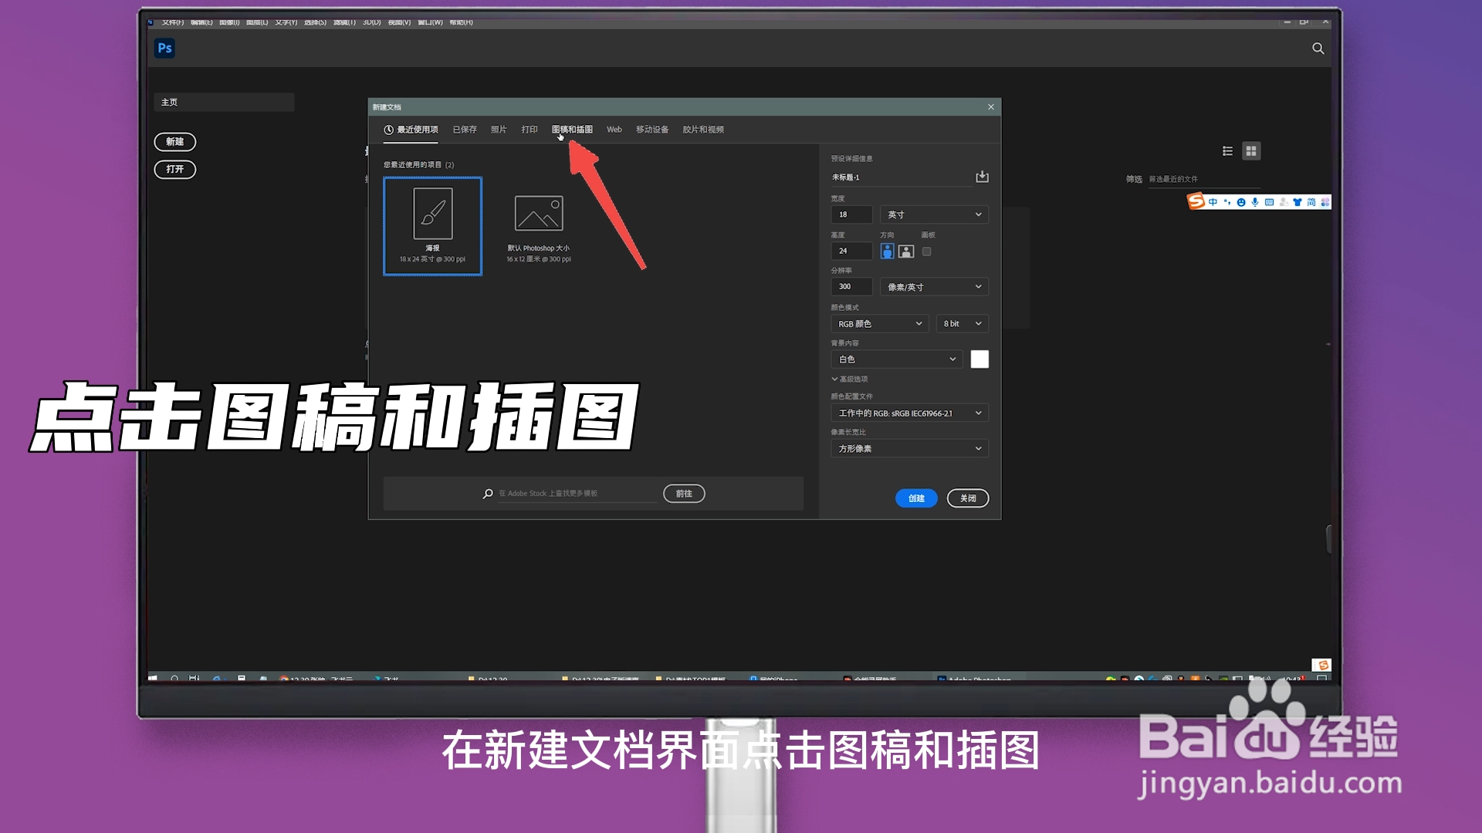
Task: Enable the 画板 artboards checkbox
Action: pos(927,251)
